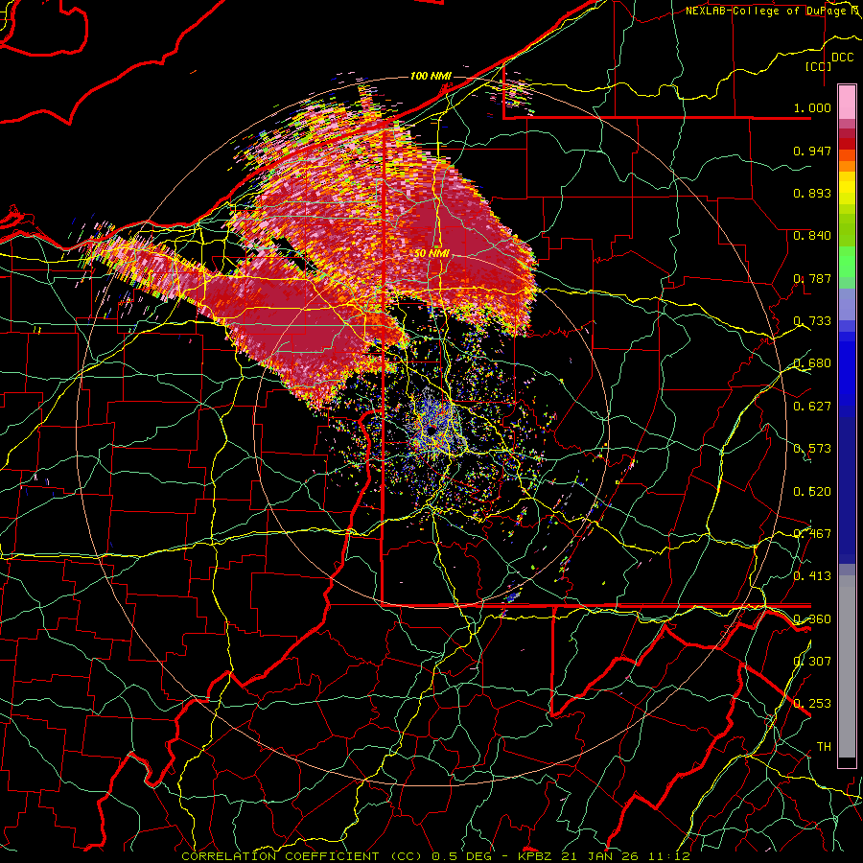Select the 0.520 scale value

coord(812,492)
